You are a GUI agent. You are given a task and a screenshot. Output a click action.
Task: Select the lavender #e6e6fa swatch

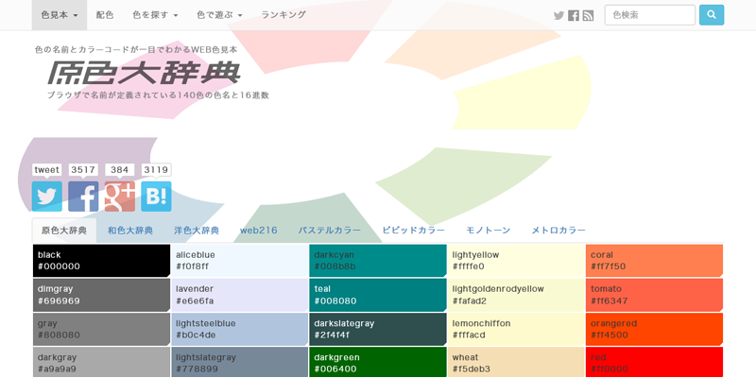point(240,295)
